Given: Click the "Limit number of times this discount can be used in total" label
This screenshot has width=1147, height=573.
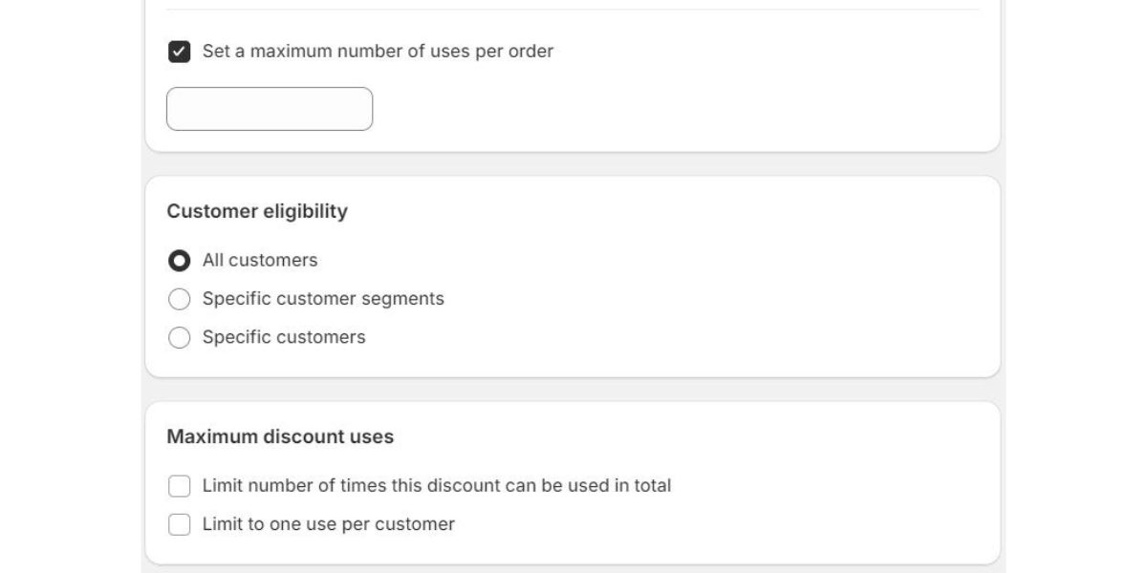Looking at the screenshot, I should coord(437,486).
